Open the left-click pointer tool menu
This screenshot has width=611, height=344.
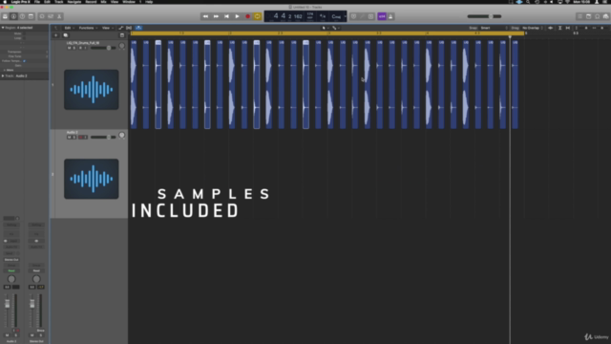(325, 28)
